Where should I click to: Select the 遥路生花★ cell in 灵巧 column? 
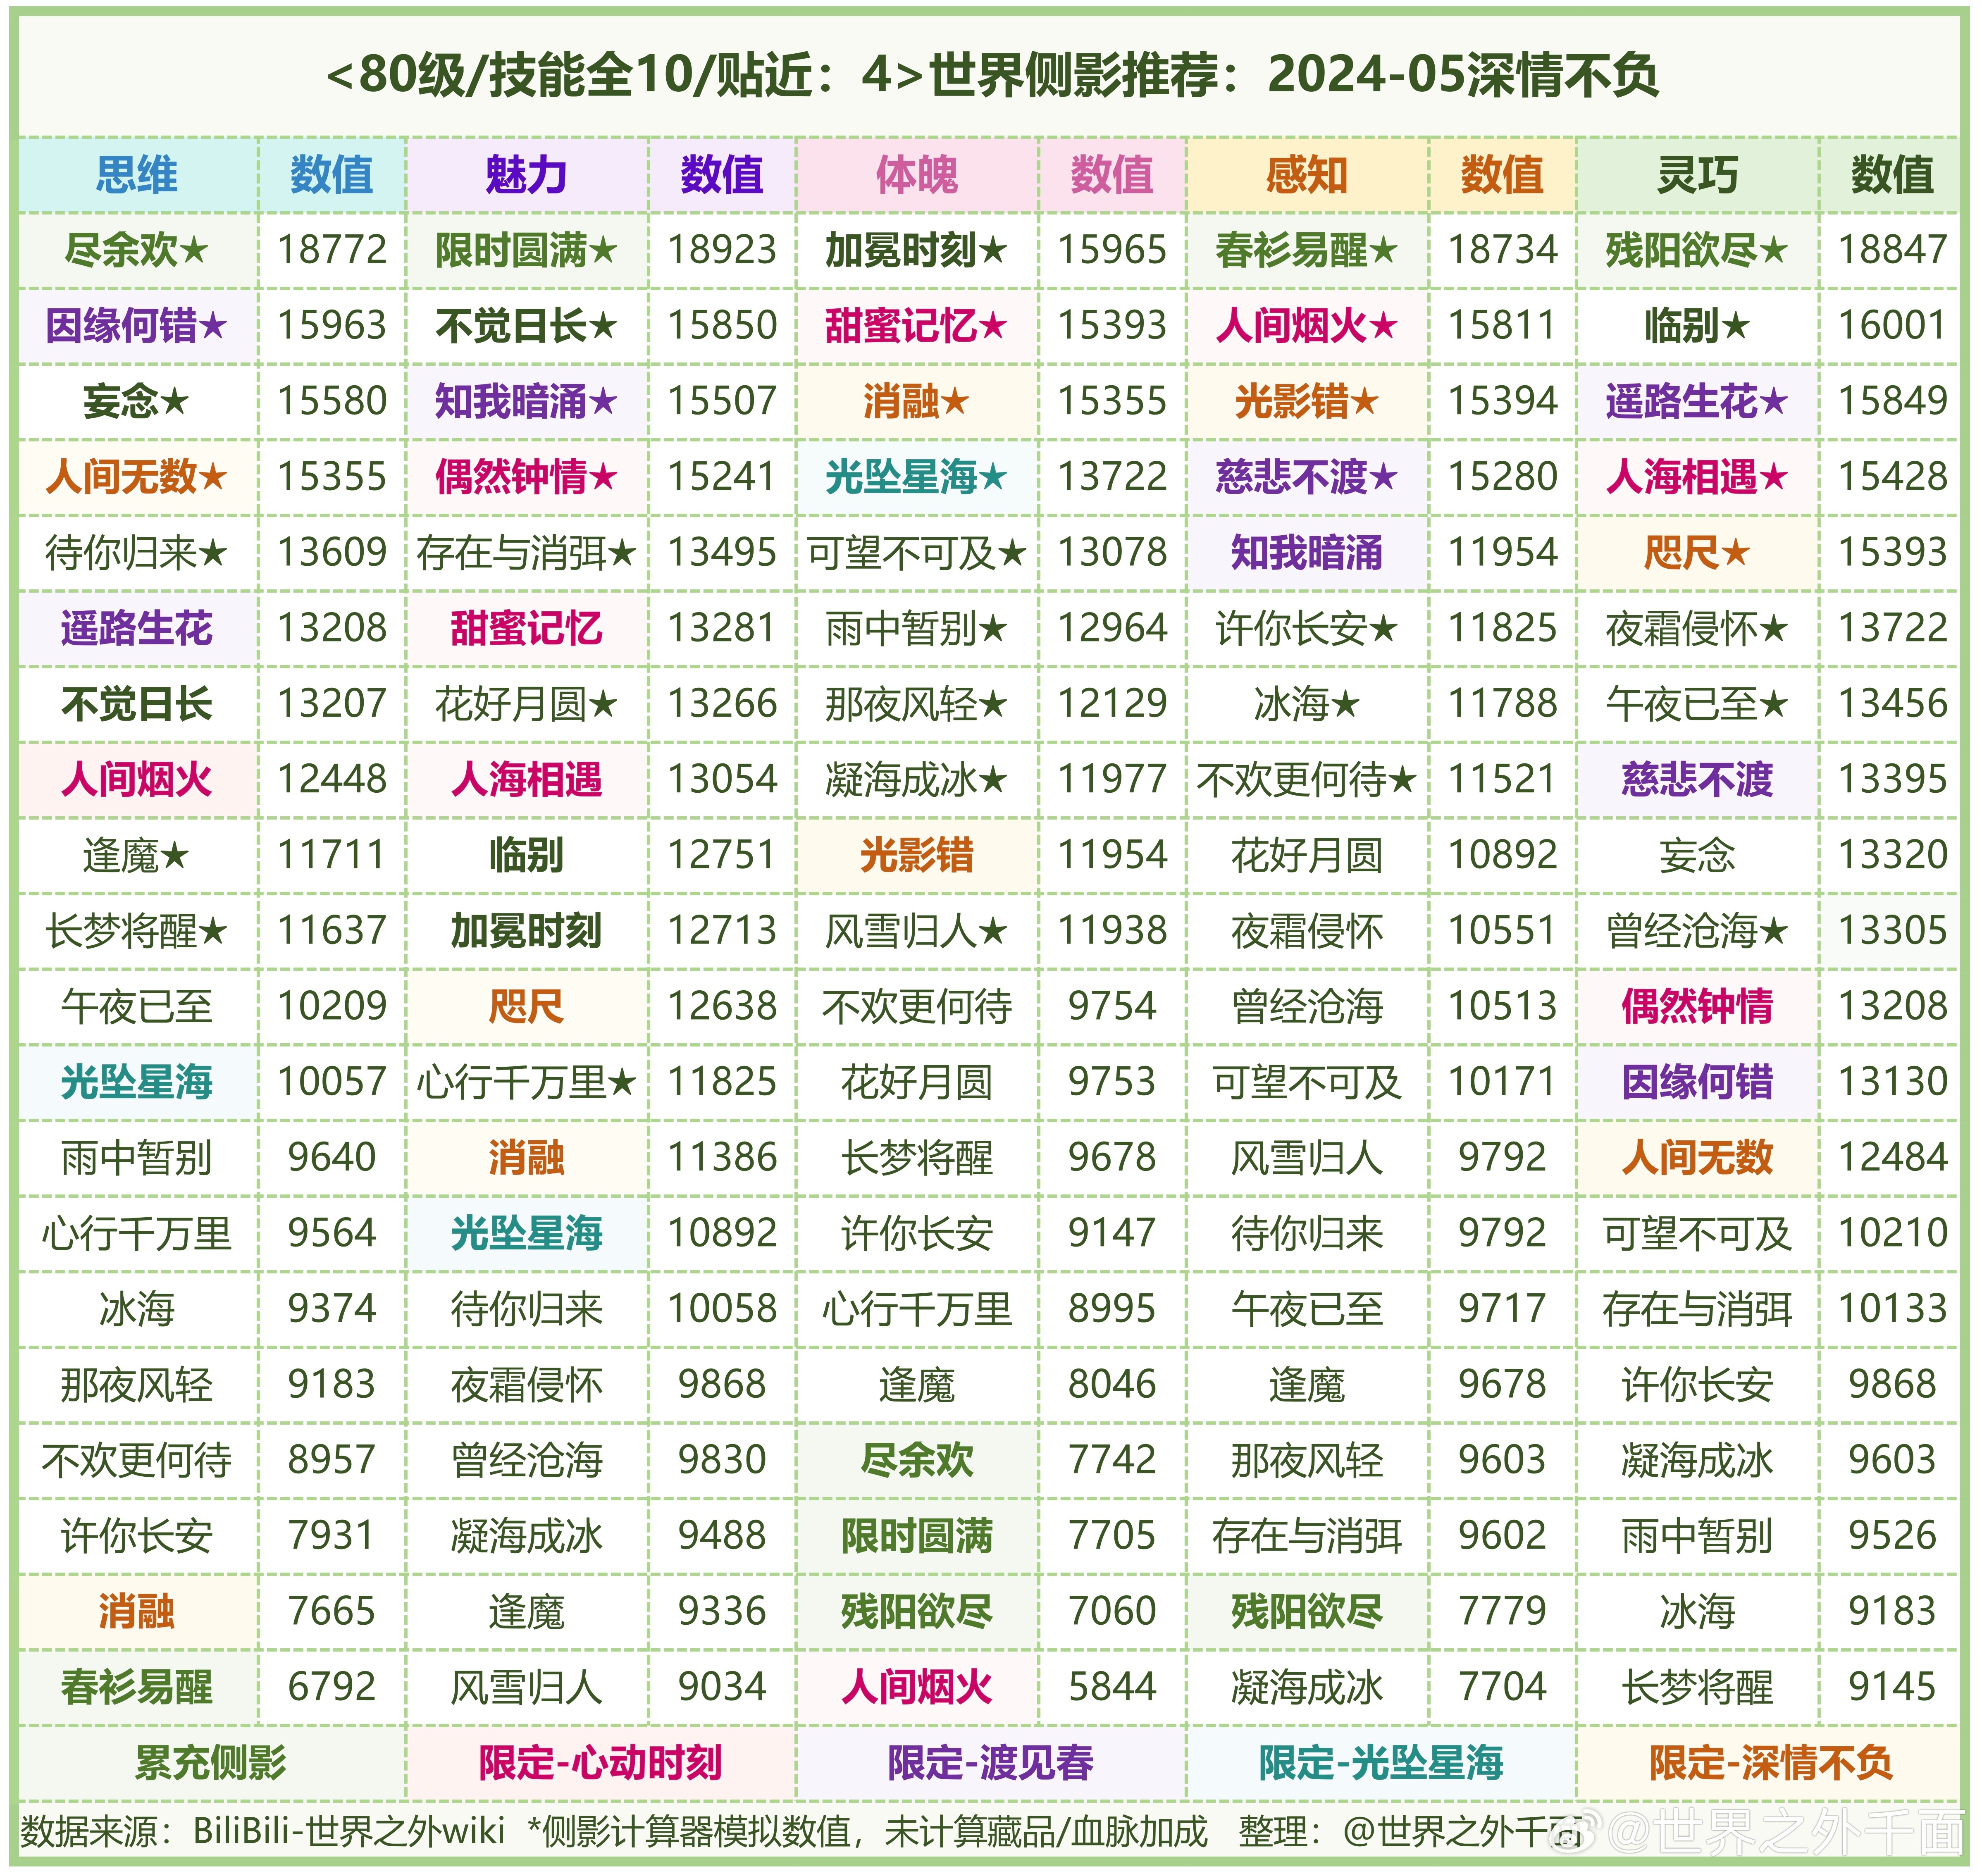click(1697, 402)
